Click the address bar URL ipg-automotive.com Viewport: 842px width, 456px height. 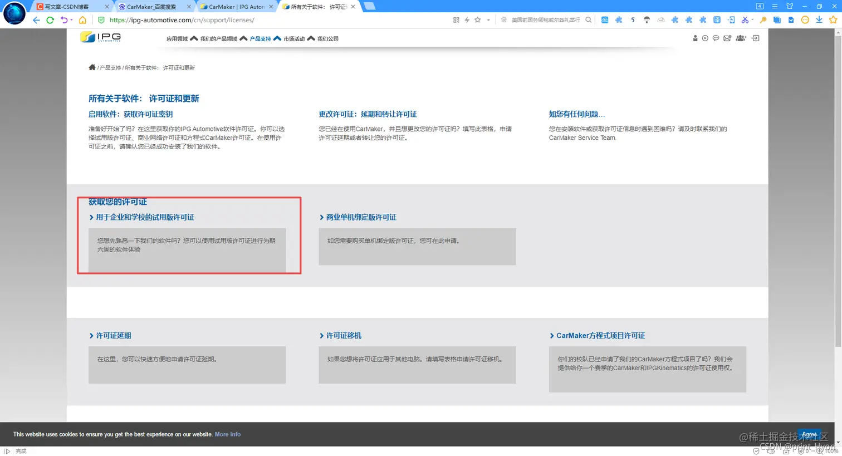(x=182, y=20)
